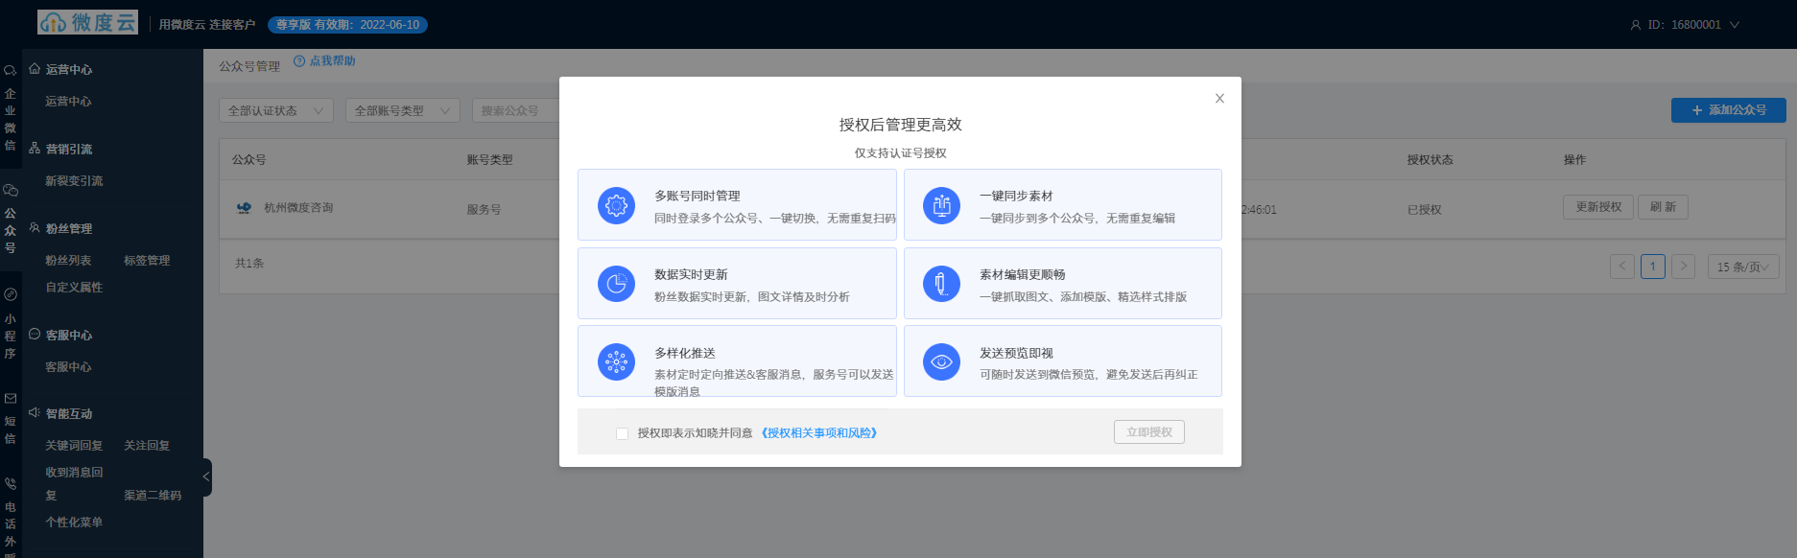
Task: Click 杭州微度咨询 account avatar
Action: point(244,207)
